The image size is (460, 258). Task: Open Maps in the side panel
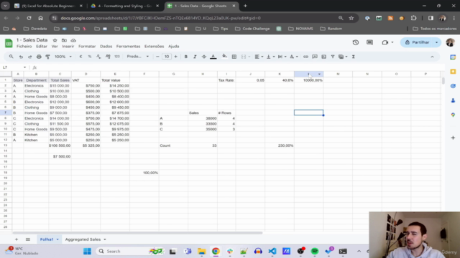coord(453,115)
